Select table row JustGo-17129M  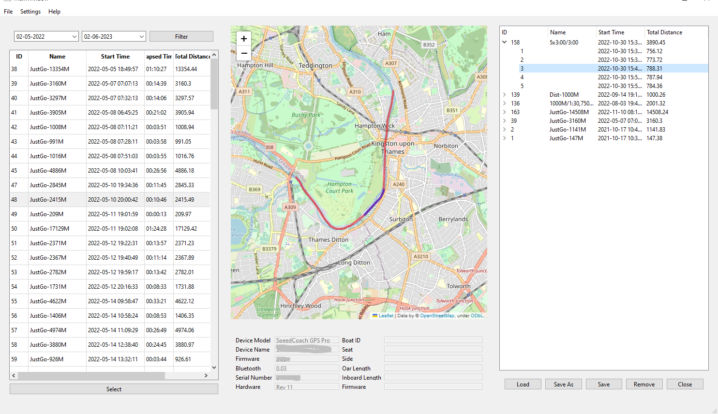[110, 228]
